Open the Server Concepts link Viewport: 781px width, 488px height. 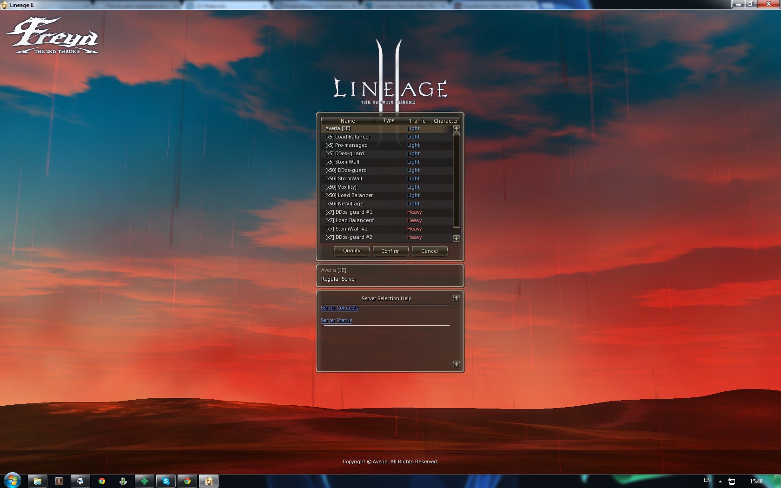(340, 308)
